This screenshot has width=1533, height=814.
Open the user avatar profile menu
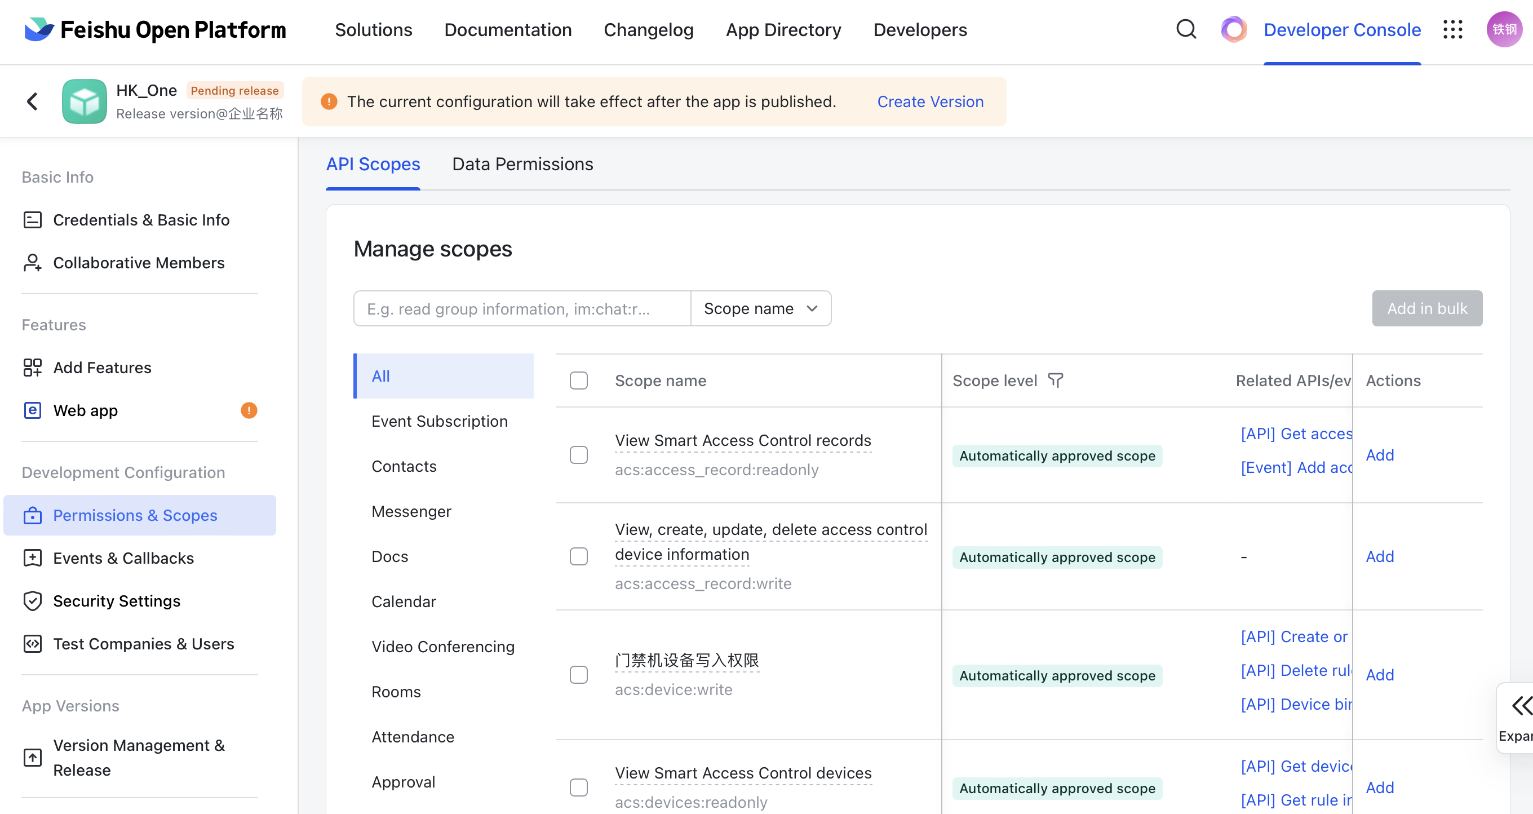click(1504, 29)
